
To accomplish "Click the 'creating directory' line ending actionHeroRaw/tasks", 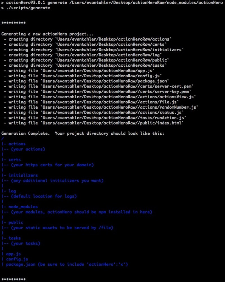I will coord(85,65).
